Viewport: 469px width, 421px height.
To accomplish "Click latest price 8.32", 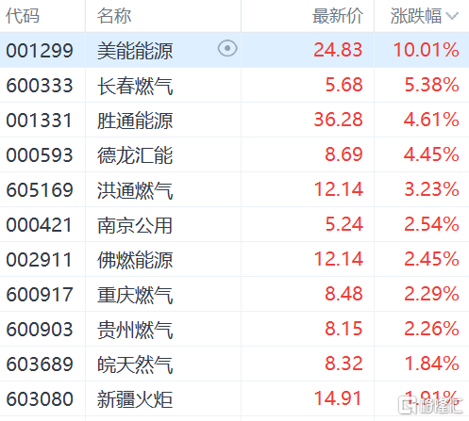I will [343, 364].
